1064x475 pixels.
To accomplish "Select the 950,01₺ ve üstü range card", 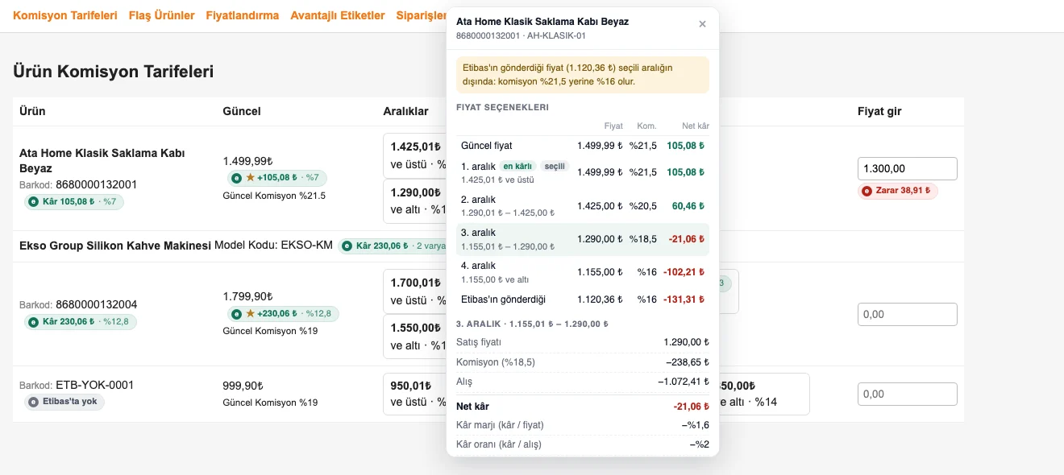I will point(415,394).
